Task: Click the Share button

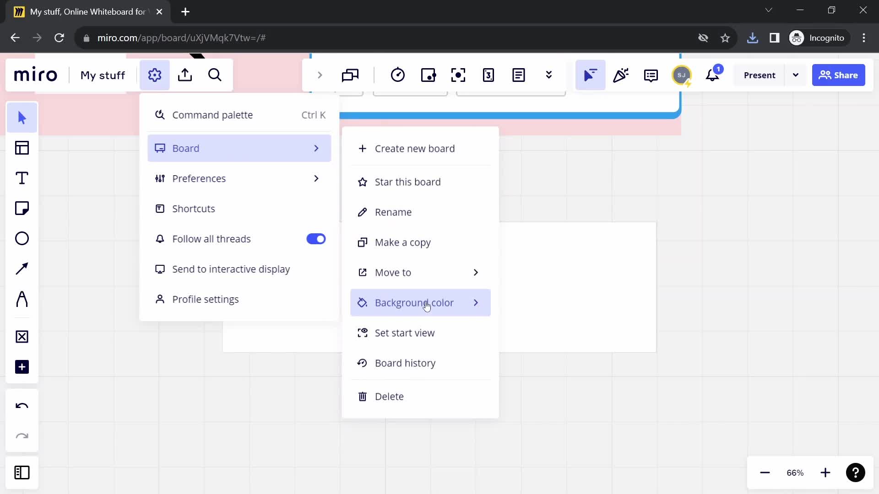Action: [x=838, y=75]
